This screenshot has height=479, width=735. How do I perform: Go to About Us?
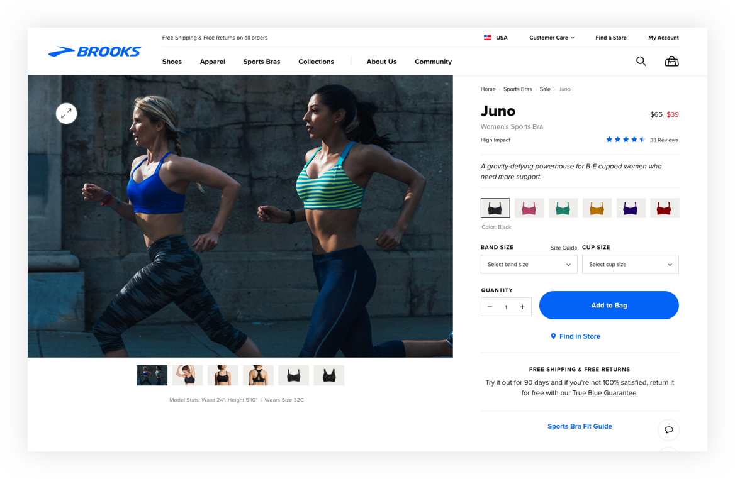pos(381,62)
